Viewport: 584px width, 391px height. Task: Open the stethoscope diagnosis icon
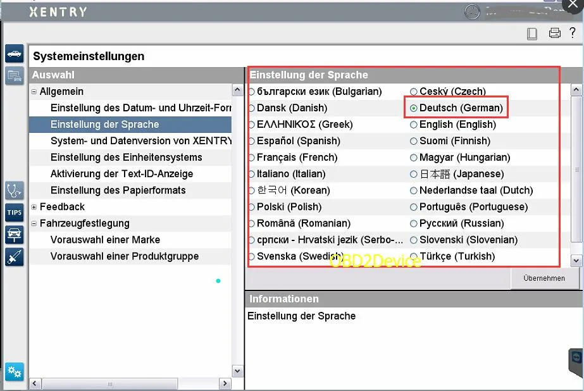coord(15,190)
